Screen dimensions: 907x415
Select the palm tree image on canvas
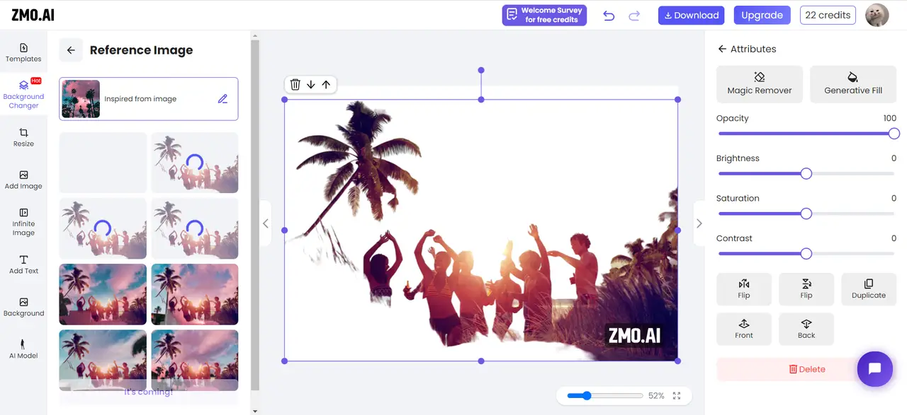[481, 230]
